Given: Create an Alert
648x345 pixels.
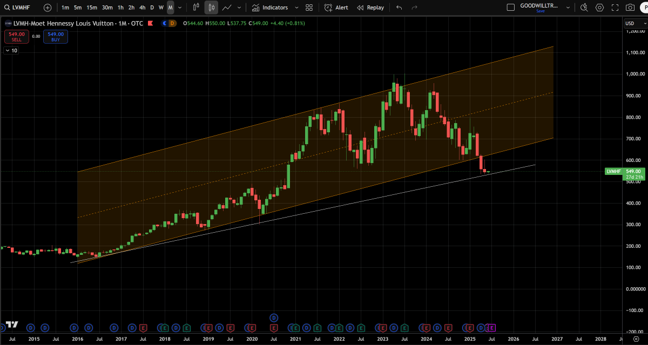Looking at the screenshot, I should (x=336, y=8).
